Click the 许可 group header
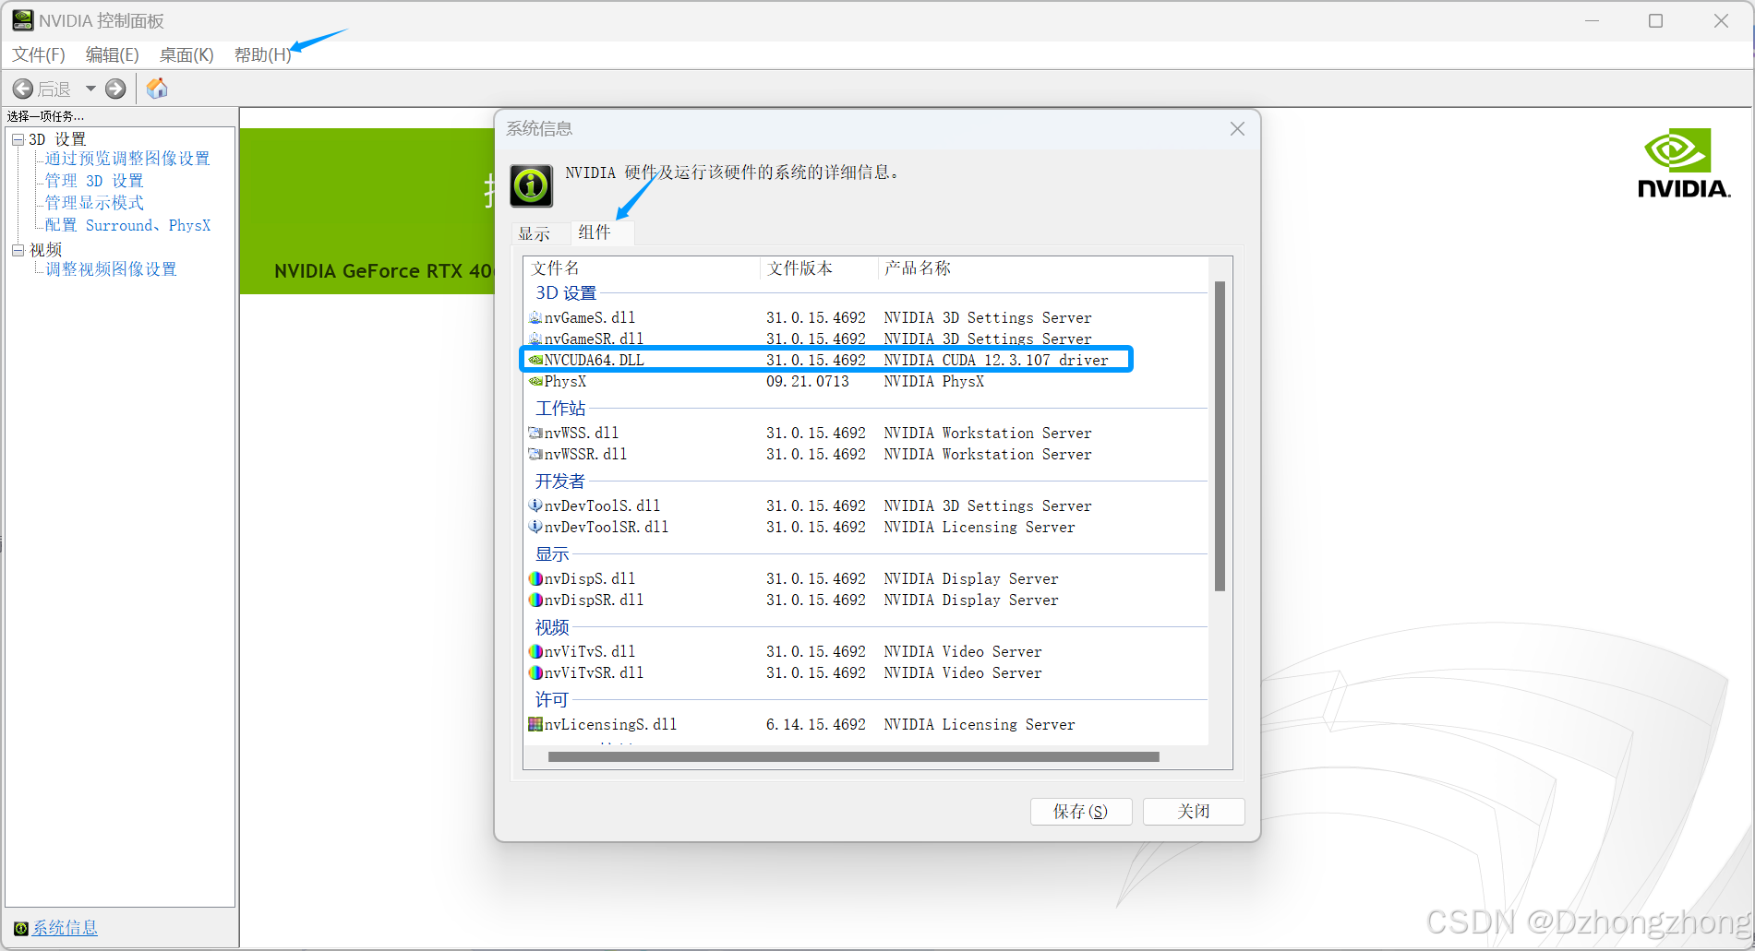Image resolution: width=1755 pixels, height=951 pixels. click(552, 699)
